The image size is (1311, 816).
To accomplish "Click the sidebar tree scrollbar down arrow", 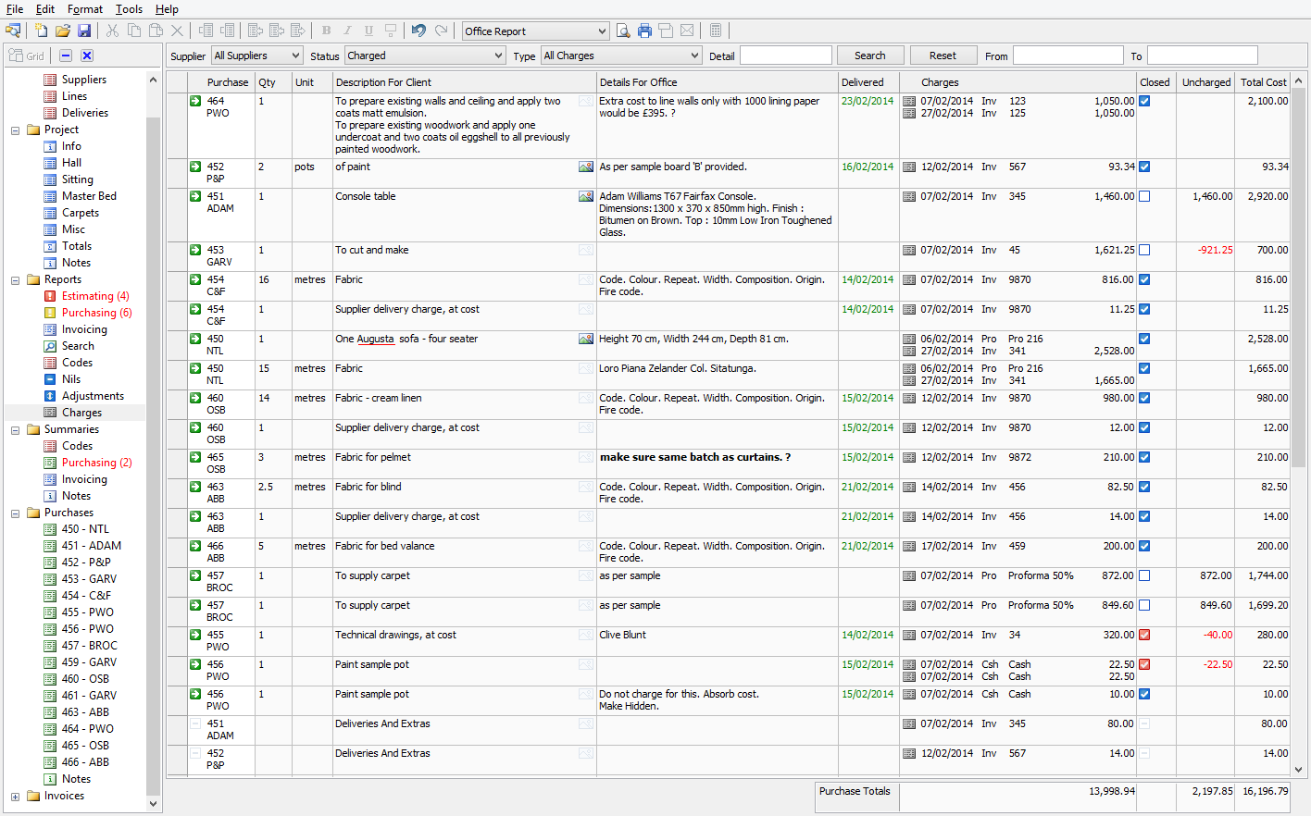I will [x=153, y=804].
